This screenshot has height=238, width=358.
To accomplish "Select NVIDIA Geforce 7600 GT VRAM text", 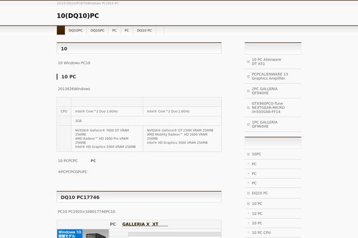I will (102, 132).
